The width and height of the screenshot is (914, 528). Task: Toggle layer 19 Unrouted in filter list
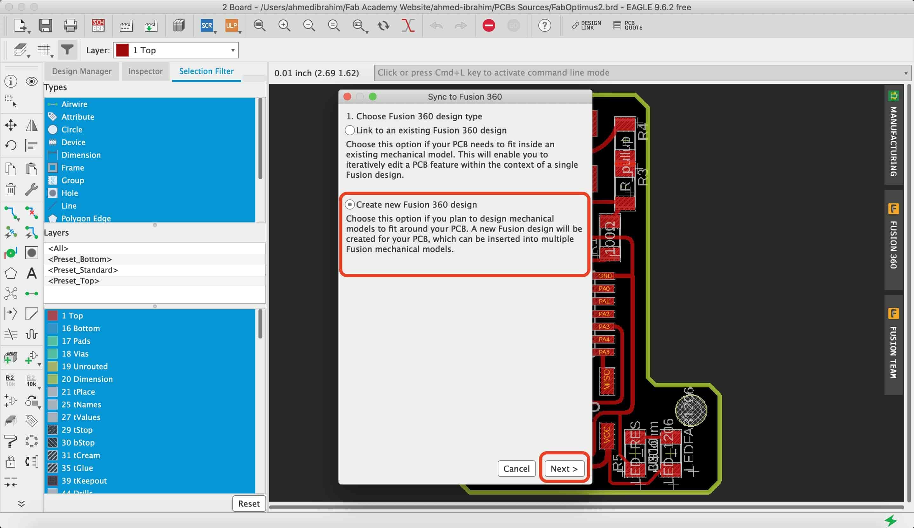coord(150,366)
